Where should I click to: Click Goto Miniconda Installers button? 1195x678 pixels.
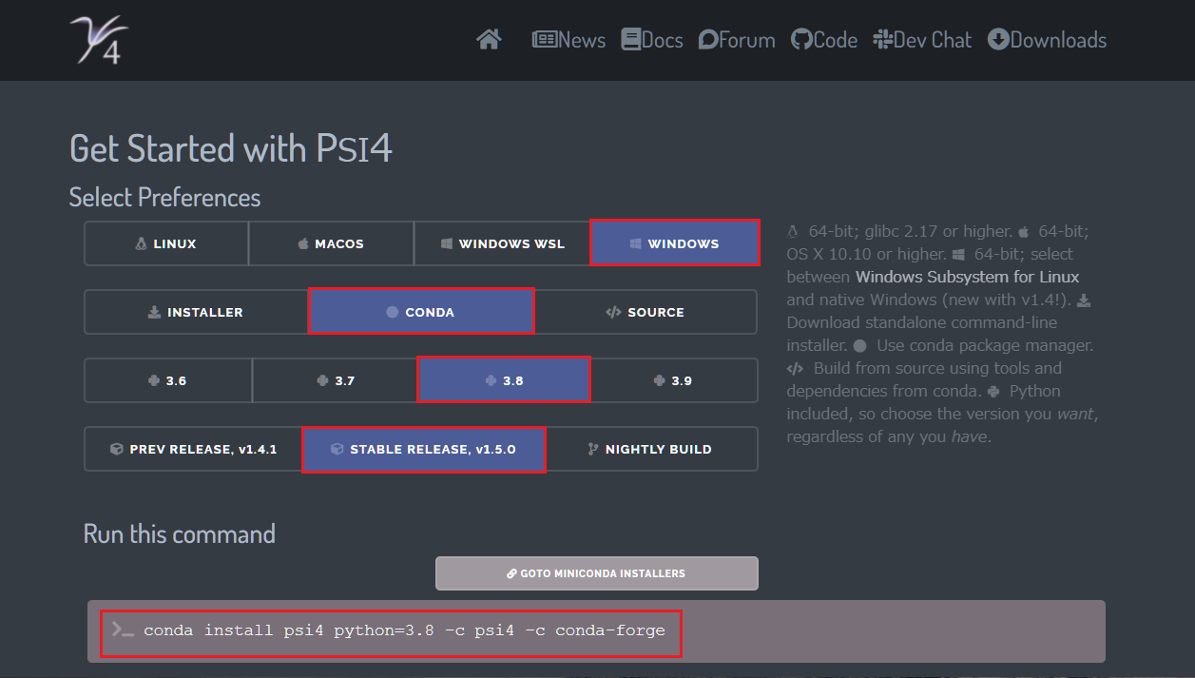[x=596, y=572]
